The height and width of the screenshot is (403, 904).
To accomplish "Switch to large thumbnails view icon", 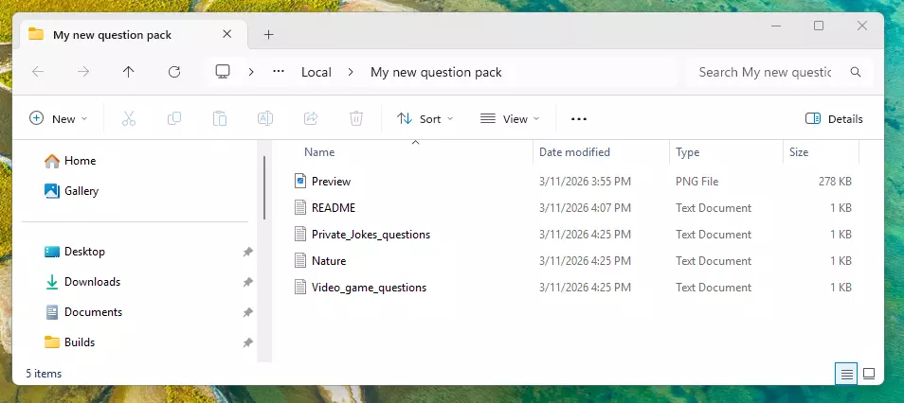I will [x=869, y=374].
